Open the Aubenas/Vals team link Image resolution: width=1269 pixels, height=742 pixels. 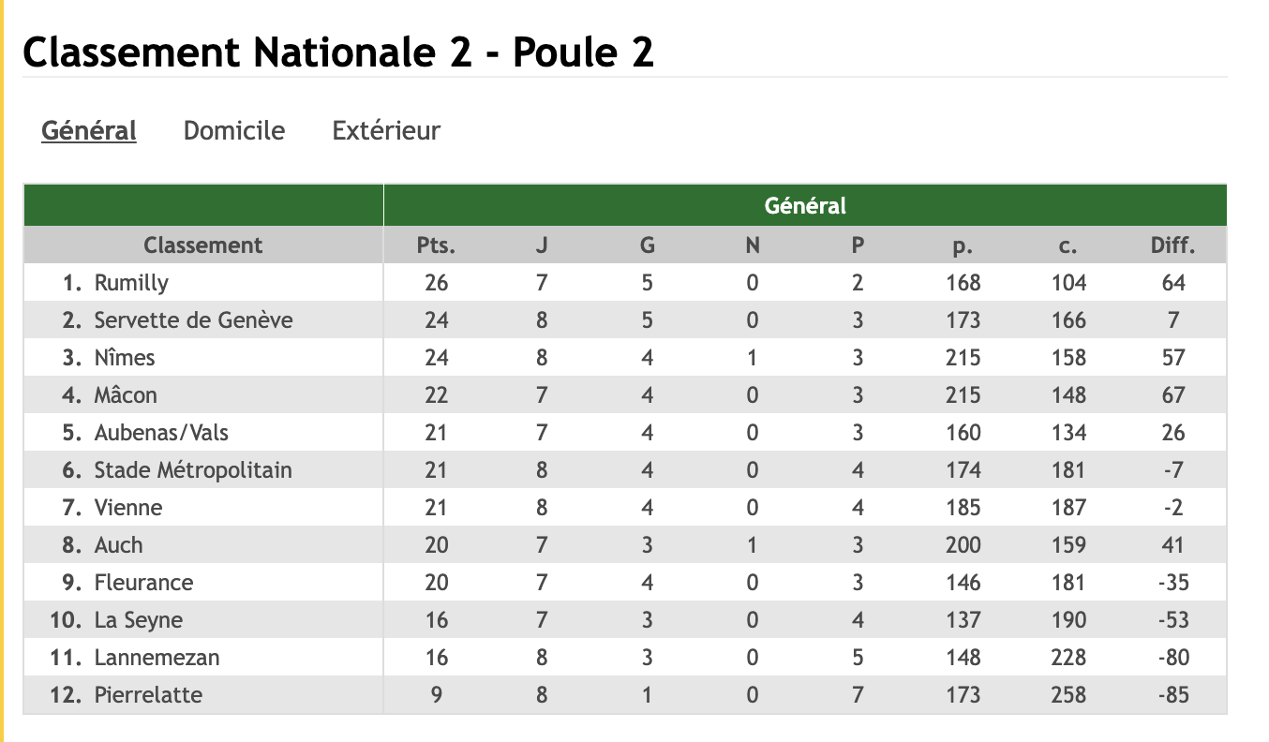coord(161,433)
